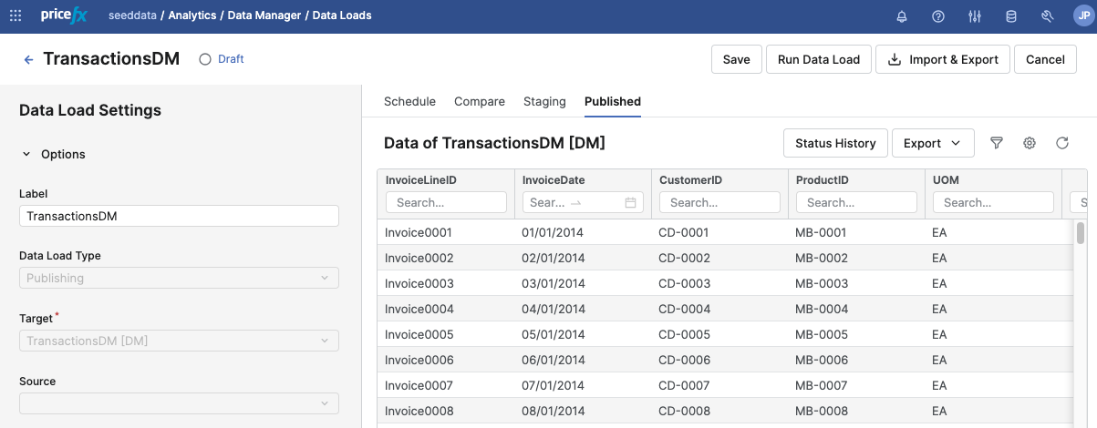Open the apps grid menu
The width and height of the screenshot is (1097, 428).
(16, 16)
